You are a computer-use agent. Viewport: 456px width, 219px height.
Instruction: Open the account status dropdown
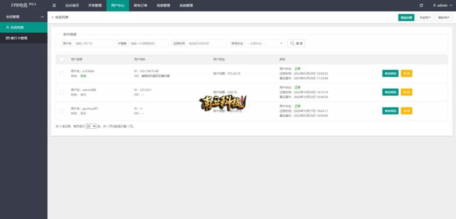(265, 44)
